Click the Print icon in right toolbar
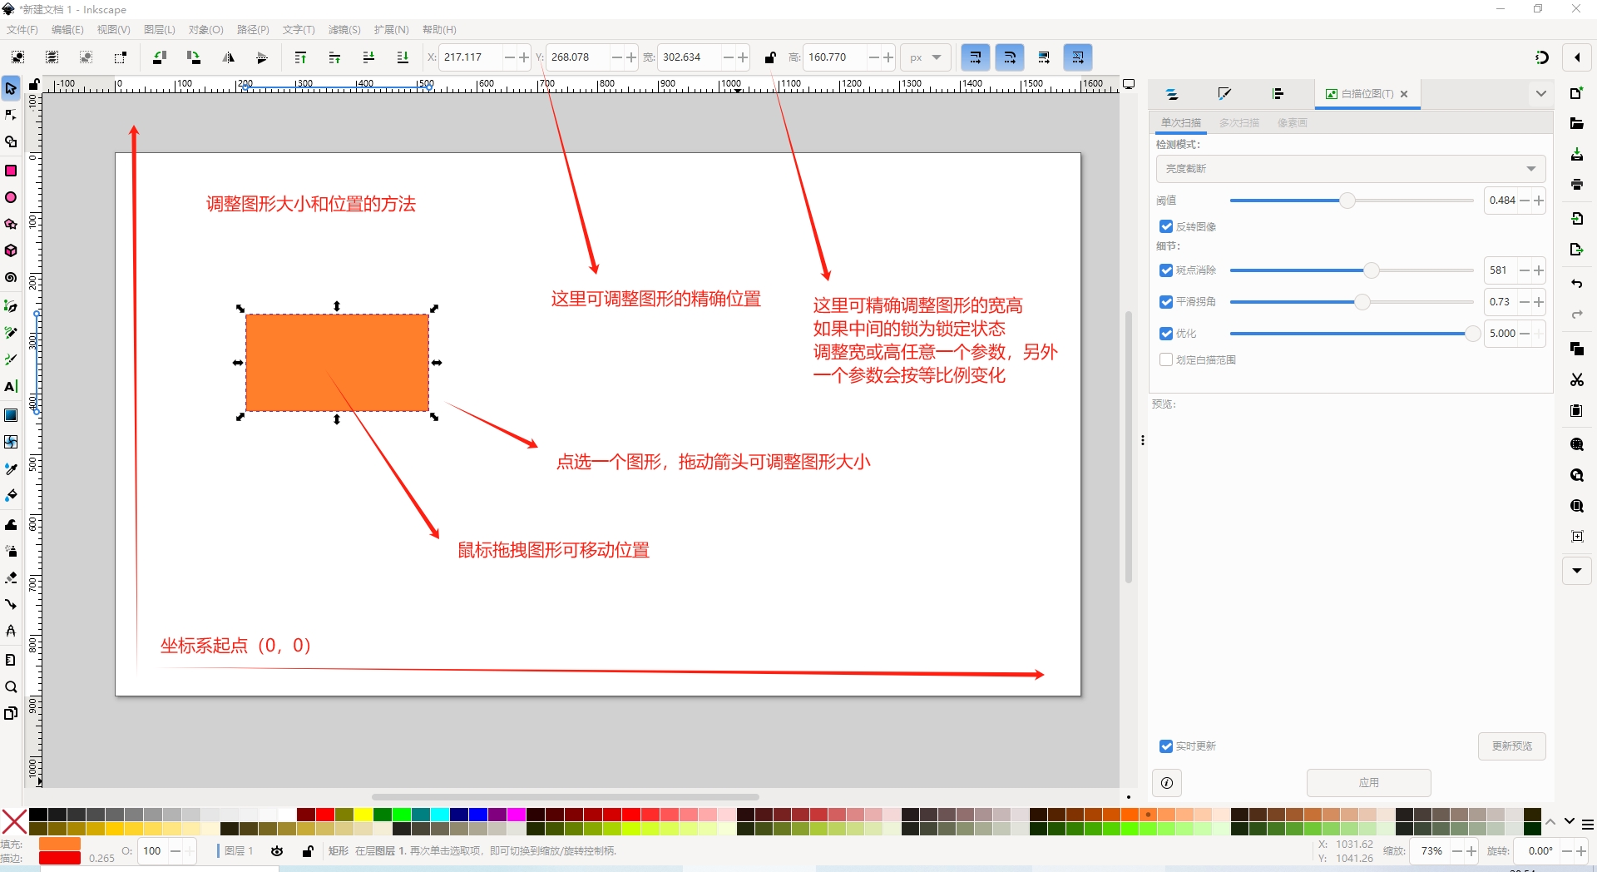Screen dimensions: 1597x872 [1576, 185]
